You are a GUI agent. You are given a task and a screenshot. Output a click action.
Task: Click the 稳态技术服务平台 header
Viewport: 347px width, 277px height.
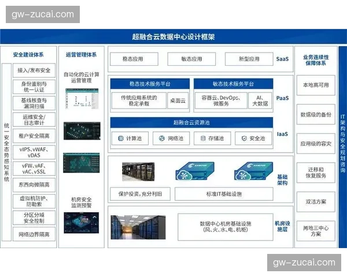pyautogui.click(x=150, y=84)
